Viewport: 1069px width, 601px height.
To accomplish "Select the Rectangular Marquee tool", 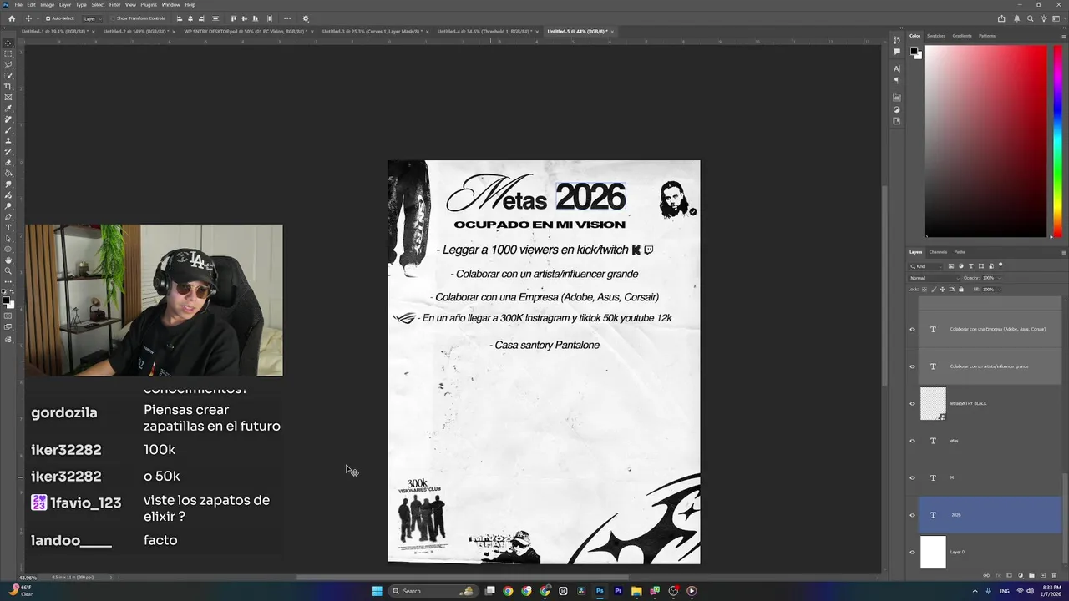I will (8, 53).
